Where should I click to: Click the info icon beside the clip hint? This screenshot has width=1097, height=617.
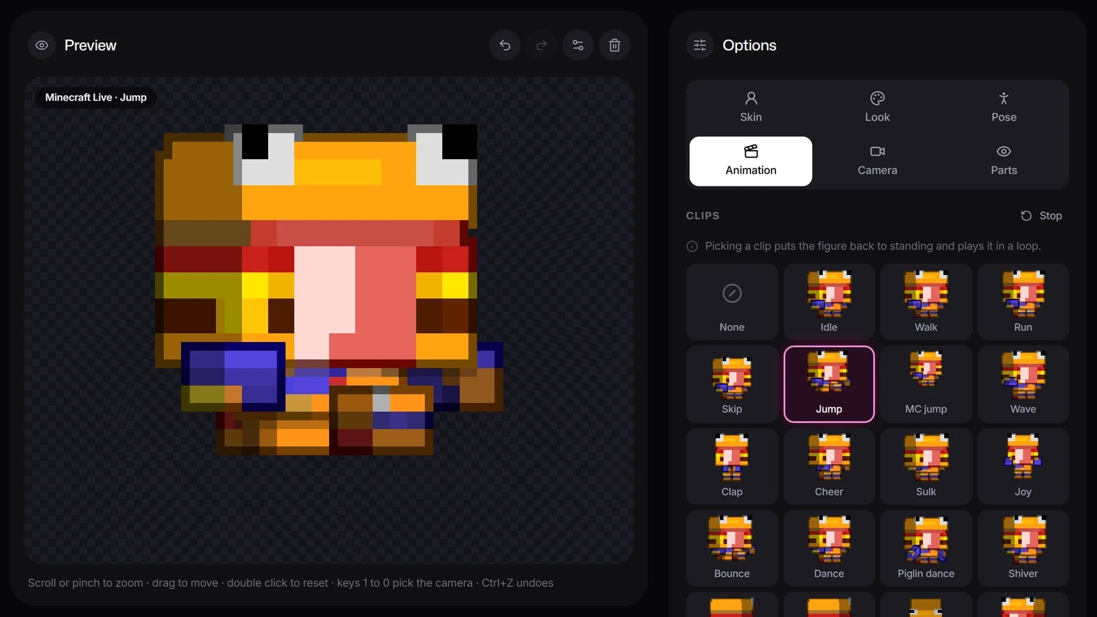[x=692, y=246]
